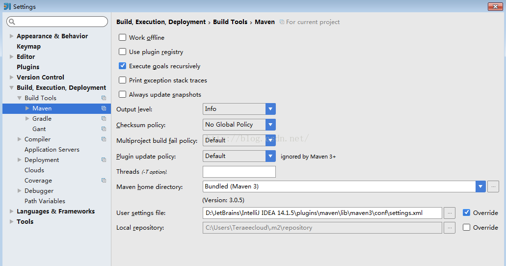Close the Settings dialog
This screenshot has height=266, width=506.
click(x=495, y=6)
